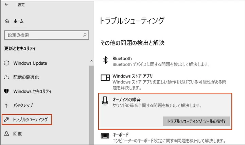This screenshot has width=245, height=145.
Task: Click the search magnifier icon
Action: [85, 35]
